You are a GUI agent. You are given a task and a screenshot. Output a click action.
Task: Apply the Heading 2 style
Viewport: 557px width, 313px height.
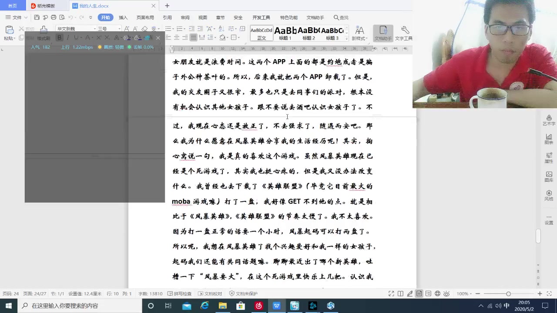click(x=309, y=33)
